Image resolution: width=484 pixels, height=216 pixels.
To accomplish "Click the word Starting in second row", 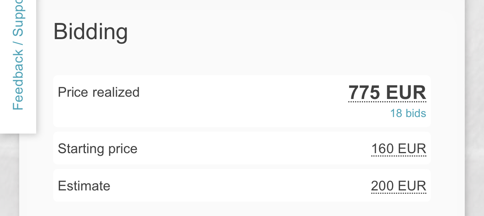I will [x=77, y=149].
